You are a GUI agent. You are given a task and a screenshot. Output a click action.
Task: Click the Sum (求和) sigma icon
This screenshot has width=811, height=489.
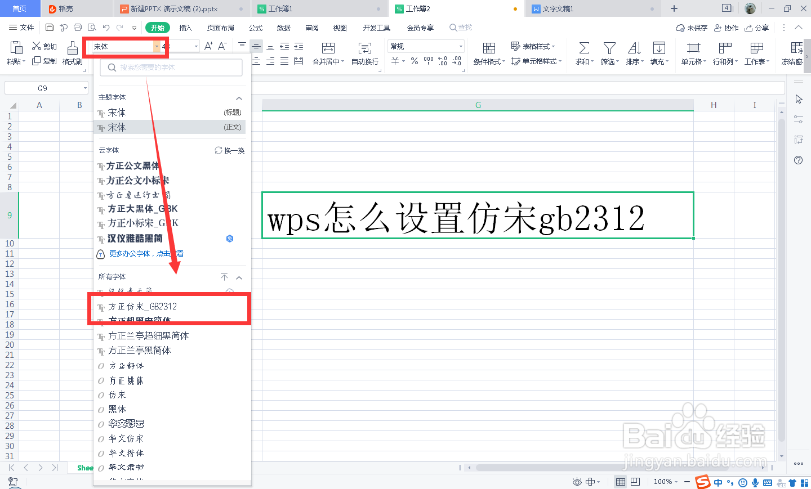click(584, 48)
